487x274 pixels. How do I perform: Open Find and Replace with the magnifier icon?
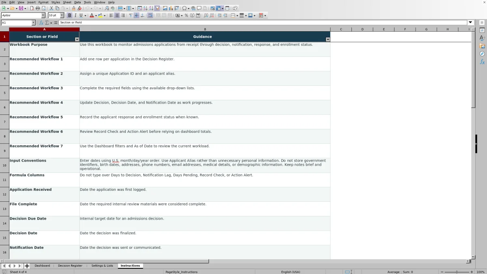click(x=107, y=8)
